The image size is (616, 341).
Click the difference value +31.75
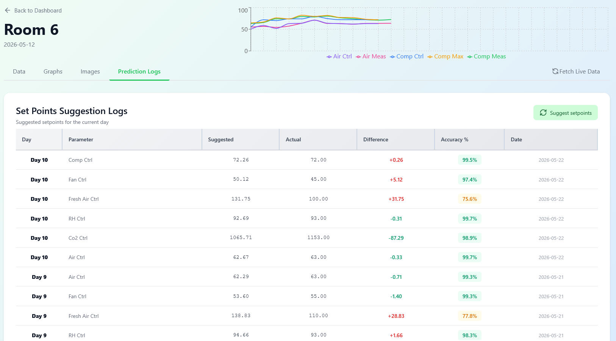pyautogui.click(x=396, y=199)
